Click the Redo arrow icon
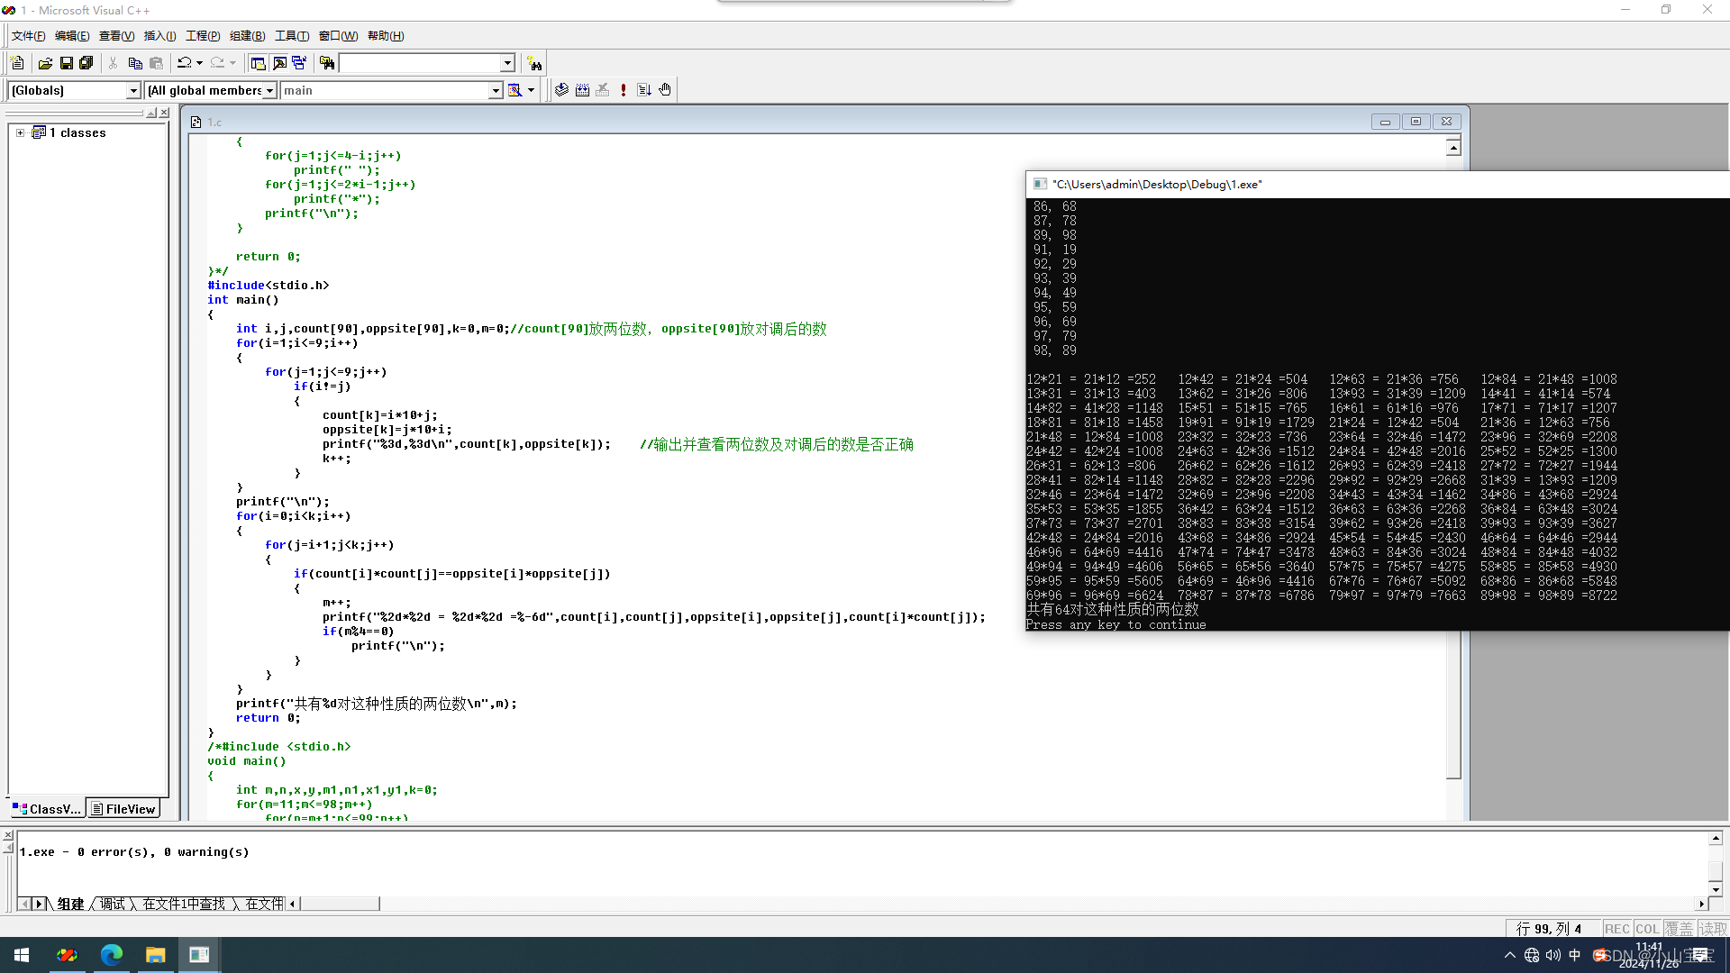1730x973 pixels. click(x=218, y=63)
